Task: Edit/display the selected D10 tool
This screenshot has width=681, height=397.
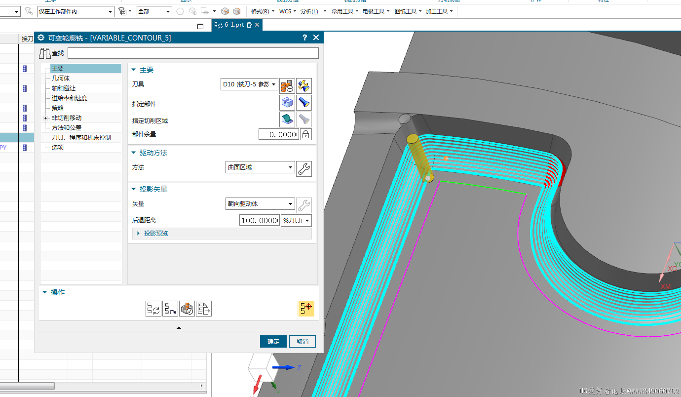Action: click(304, 85)
